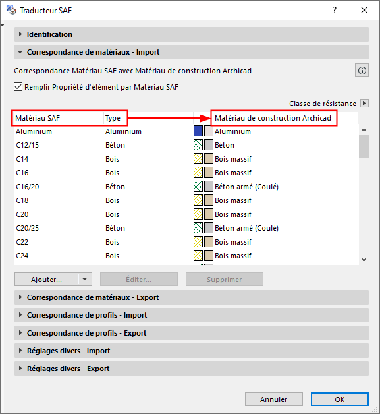Click the Annuler button

[274, 399]
